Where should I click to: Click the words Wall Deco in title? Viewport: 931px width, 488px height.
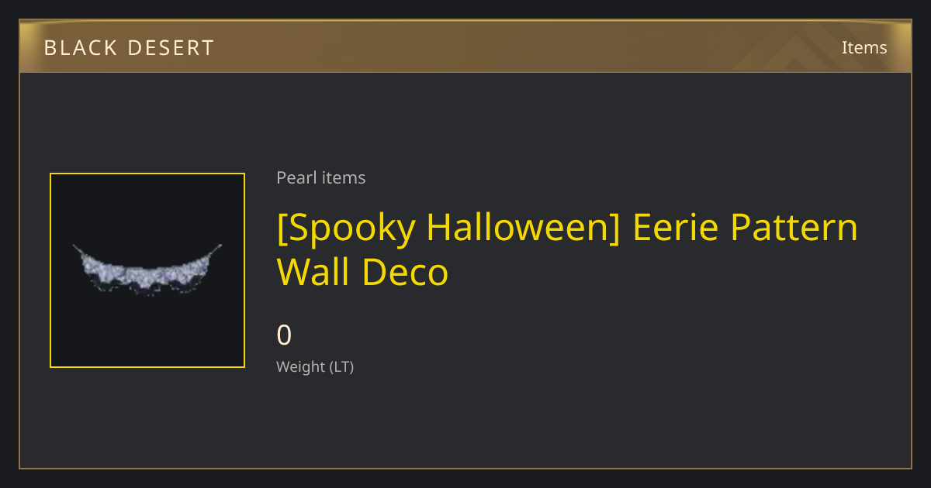pyautogui.click(x=363, y=272)
